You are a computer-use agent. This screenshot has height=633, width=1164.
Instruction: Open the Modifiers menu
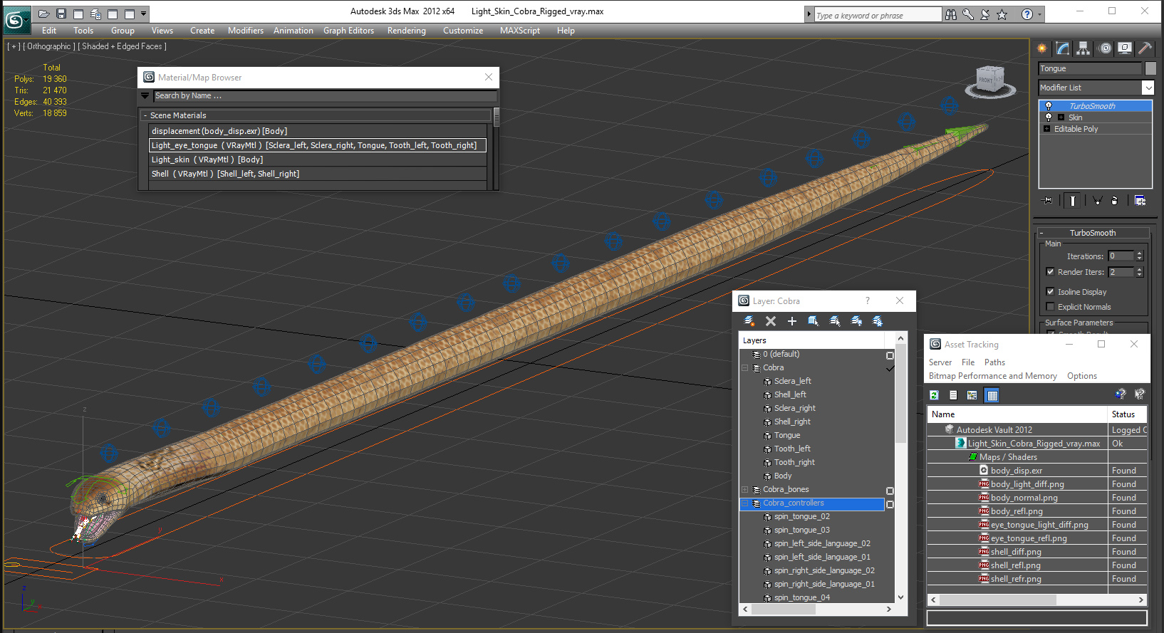[246, 31]
